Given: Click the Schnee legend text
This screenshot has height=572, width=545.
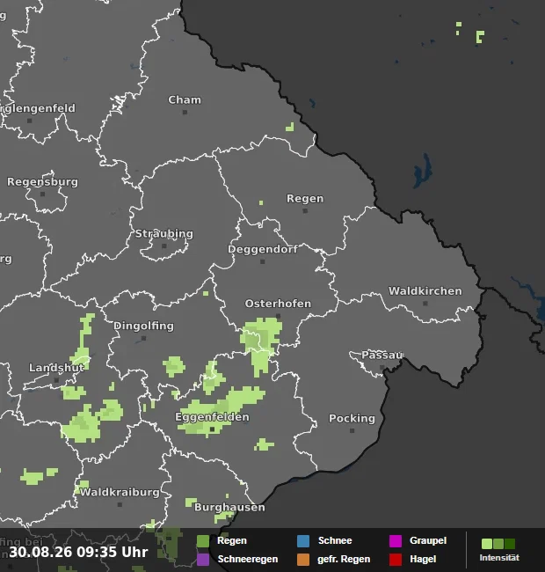Looking at the screenshot, I should 335,540.
